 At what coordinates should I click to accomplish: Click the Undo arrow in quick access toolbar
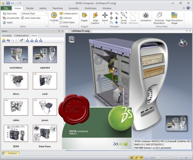[12, 3]
